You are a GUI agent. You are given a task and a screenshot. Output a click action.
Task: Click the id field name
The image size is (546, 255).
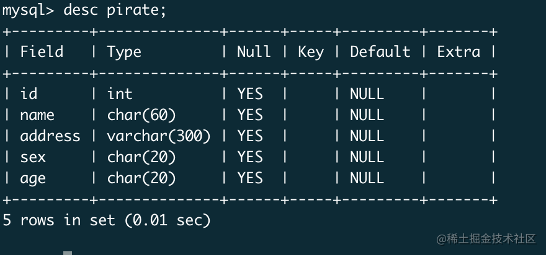29,93
